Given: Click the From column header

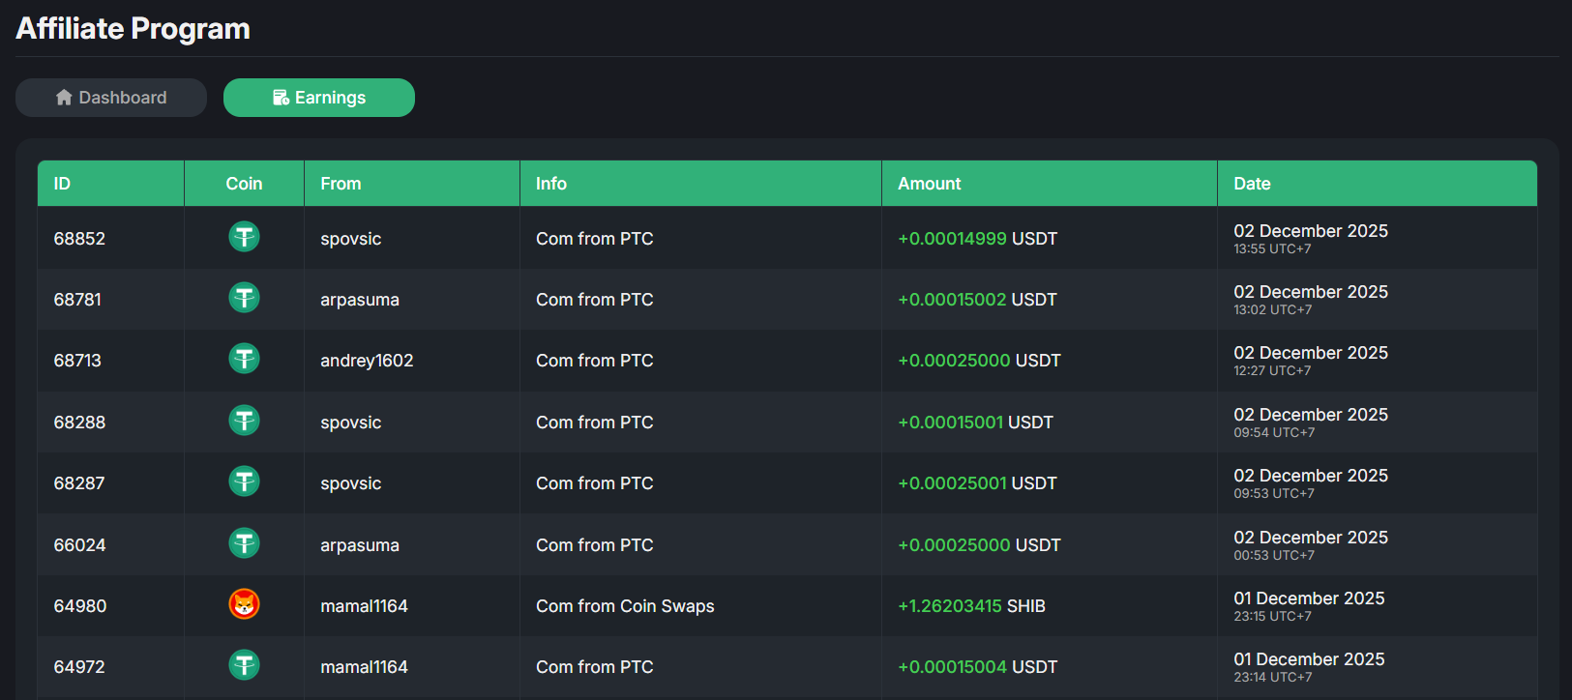Looking at the screenshot, I should [x=341, y=184].
